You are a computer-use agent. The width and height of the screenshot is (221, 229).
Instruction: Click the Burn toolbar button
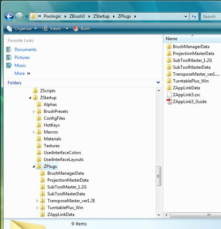point(81,29)
